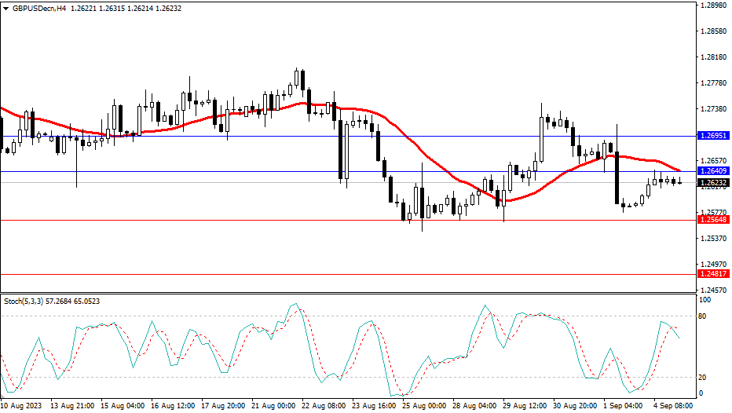Viewport: 732px width, 413px height.
Task: Click the small triangle beside the GBPUSDecn title
Action: coord(6,8)
